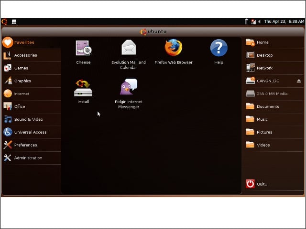The image size is (306, 229).
Task: Click the 255.0 MB Media label
Action: click(x=272, y=94)
